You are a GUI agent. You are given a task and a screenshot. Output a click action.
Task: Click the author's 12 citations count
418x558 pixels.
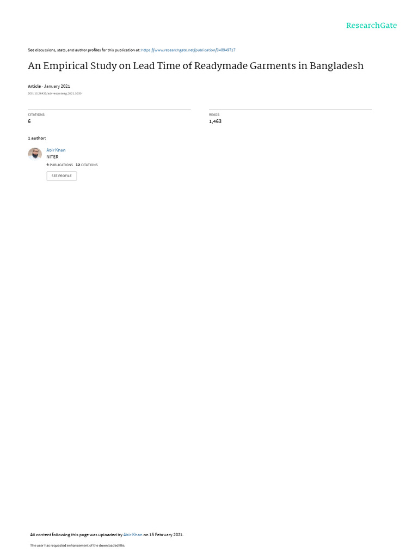tap(87, 165)
